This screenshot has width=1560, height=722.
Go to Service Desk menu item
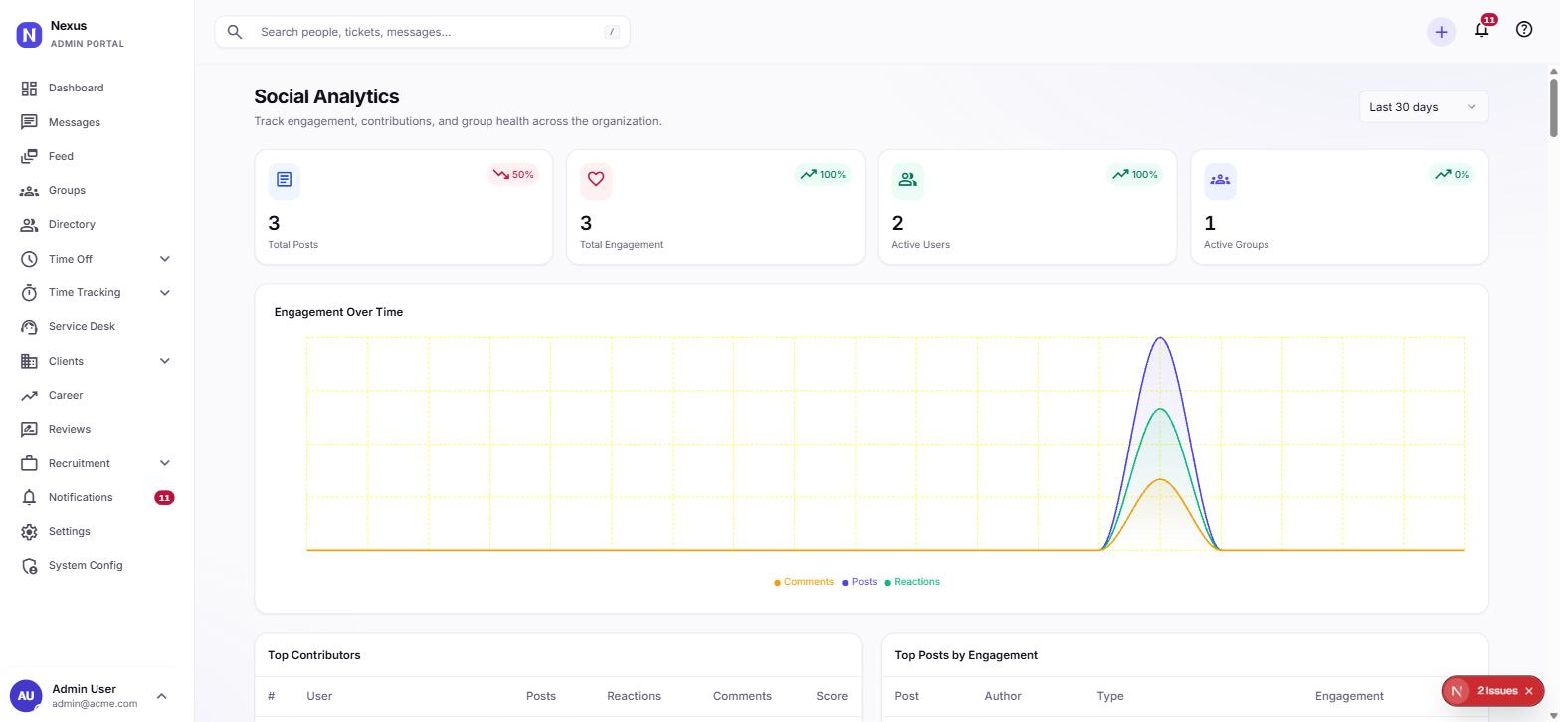97,327
